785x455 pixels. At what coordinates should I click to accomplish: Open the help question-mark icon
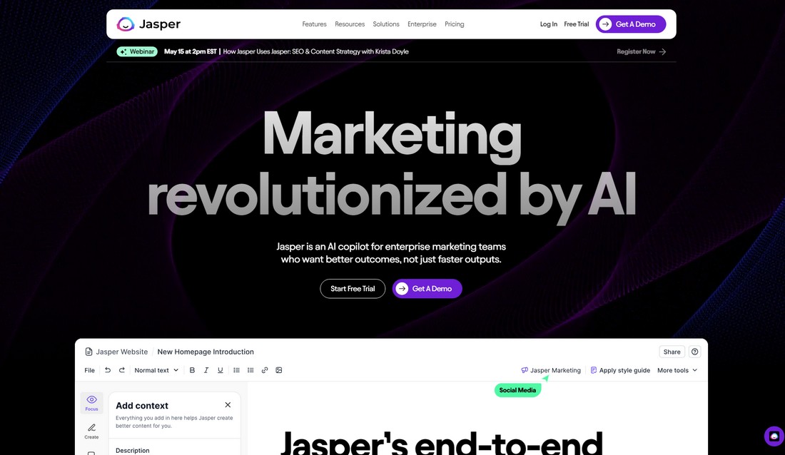click(x=695, y=352)
